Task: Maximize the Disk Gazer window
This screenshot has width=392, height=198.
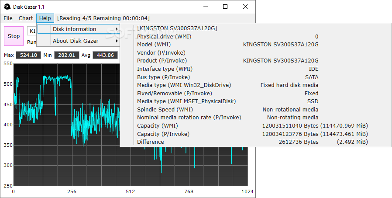Action: point(225,7)
